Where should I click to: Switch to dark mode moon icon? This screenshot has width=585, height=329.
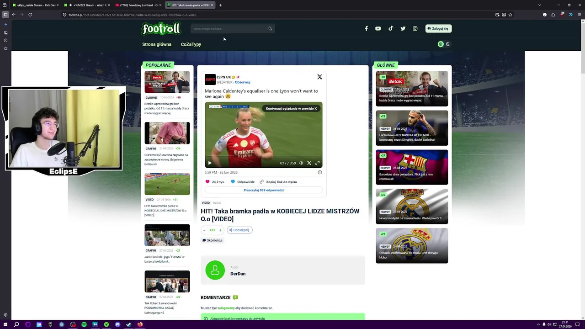(x=448, y=44)
